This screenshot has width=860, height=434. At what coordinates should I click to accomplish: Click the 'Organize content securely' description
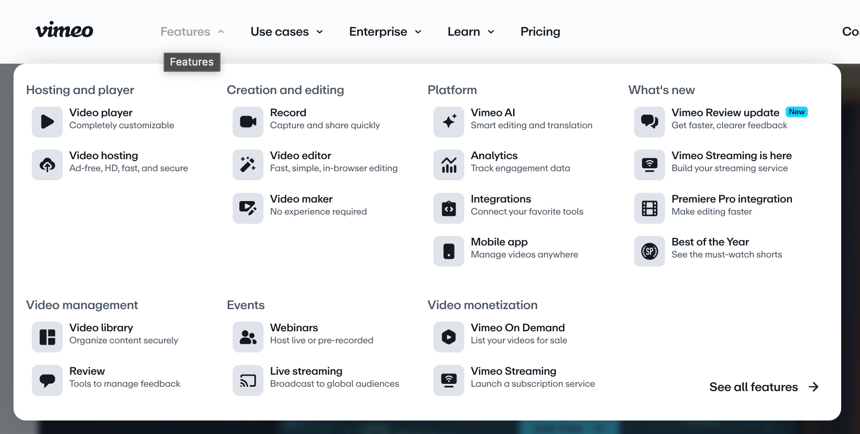[x=124, y=340]
